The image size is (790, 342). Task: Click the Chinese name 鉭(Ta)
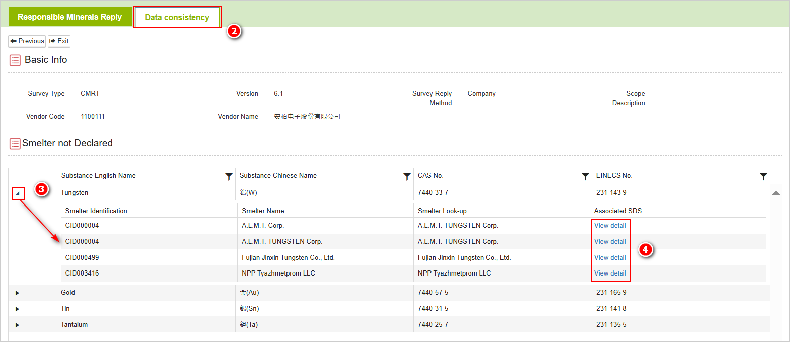(249, 325)
